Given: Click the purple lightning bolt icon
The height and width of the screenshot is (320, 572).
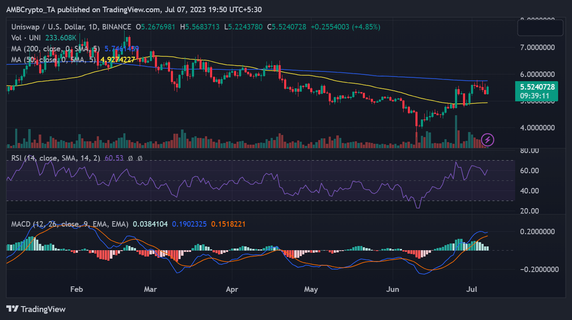Looking at the screenshot, I should tap(487, 140).
